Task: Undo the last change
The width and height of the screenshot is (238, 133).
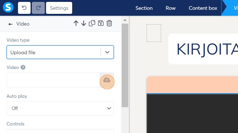Action: [x=24, y=8]
